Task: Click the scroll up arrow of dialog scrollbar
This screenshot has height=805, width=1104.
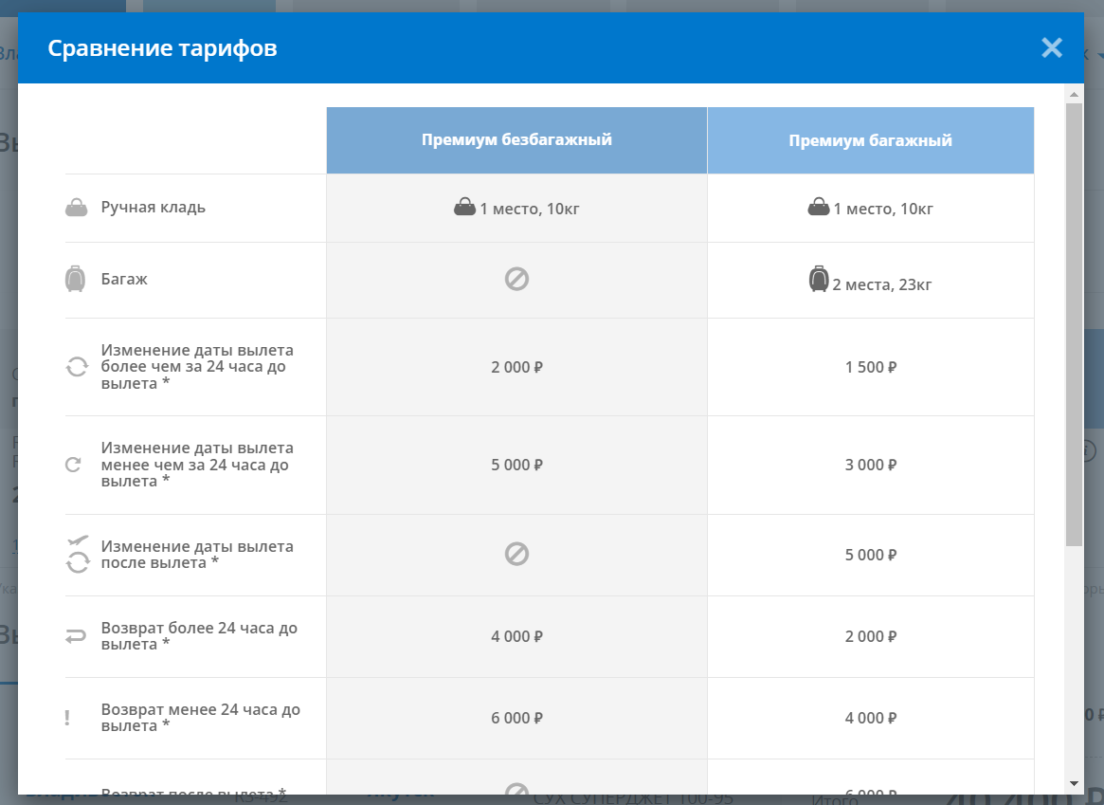Action: click(x=1074, y=95)
